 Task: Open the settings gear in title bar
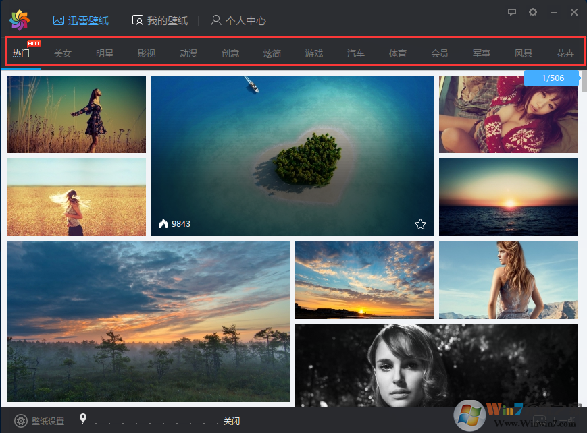(533, 12)
